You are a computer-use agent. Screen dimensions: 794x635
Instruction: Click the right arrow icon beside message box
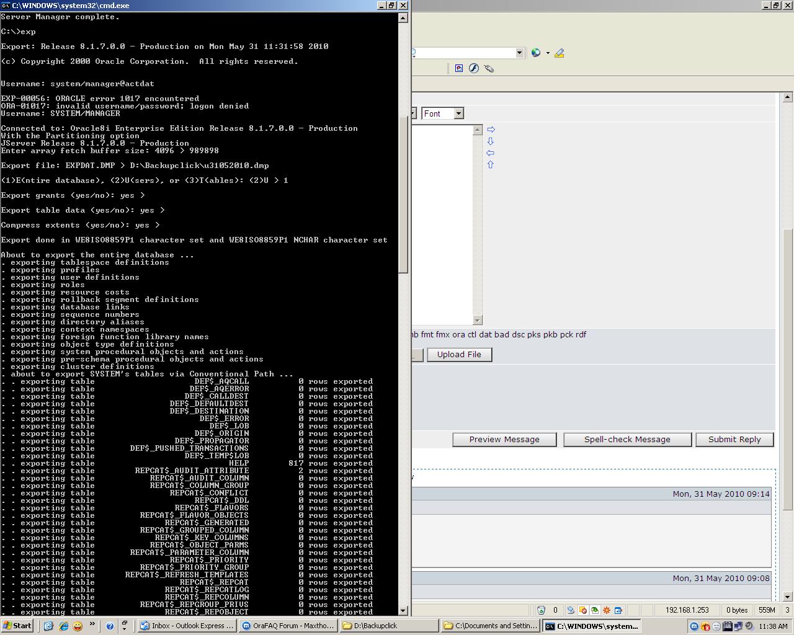point(491,130)
